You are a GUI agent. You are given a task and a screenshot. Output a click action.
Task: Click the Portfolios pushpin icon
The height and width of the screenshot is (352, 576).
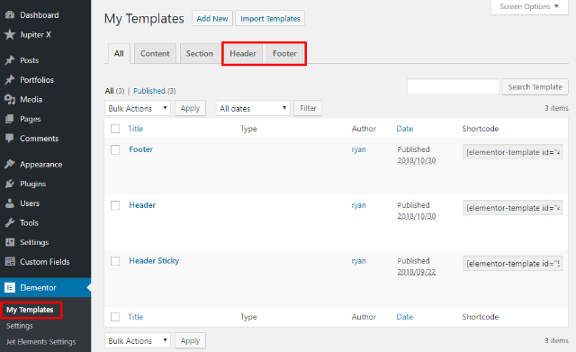(x=10, y=80)
